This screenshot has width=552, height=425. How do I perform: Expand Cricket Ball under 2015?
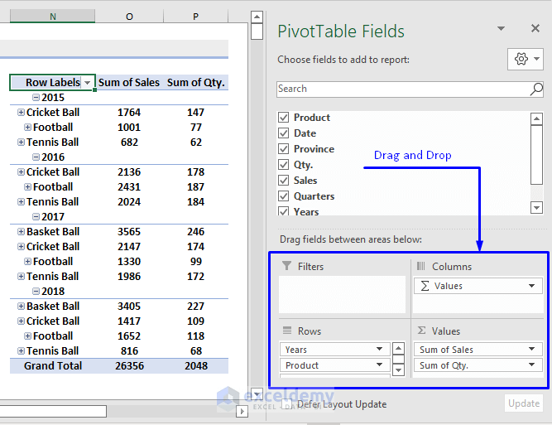coord(22,112)
